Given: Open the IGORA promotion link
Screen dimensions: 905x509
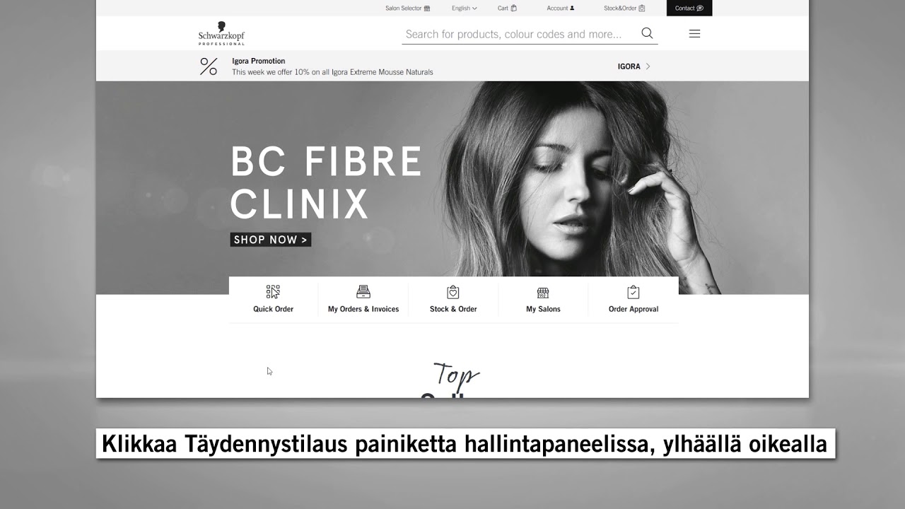Looking at the screenshot, I should click(x=633, y=66).
